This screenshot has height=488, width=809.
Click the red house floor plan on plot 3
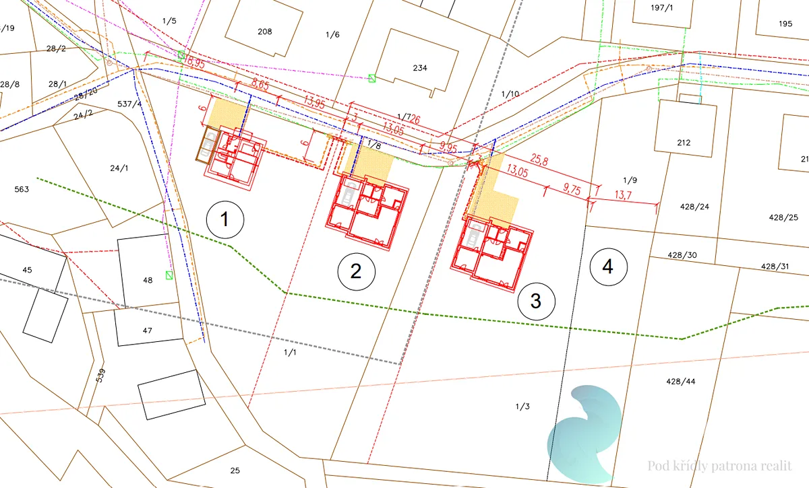tap(493, 254)
